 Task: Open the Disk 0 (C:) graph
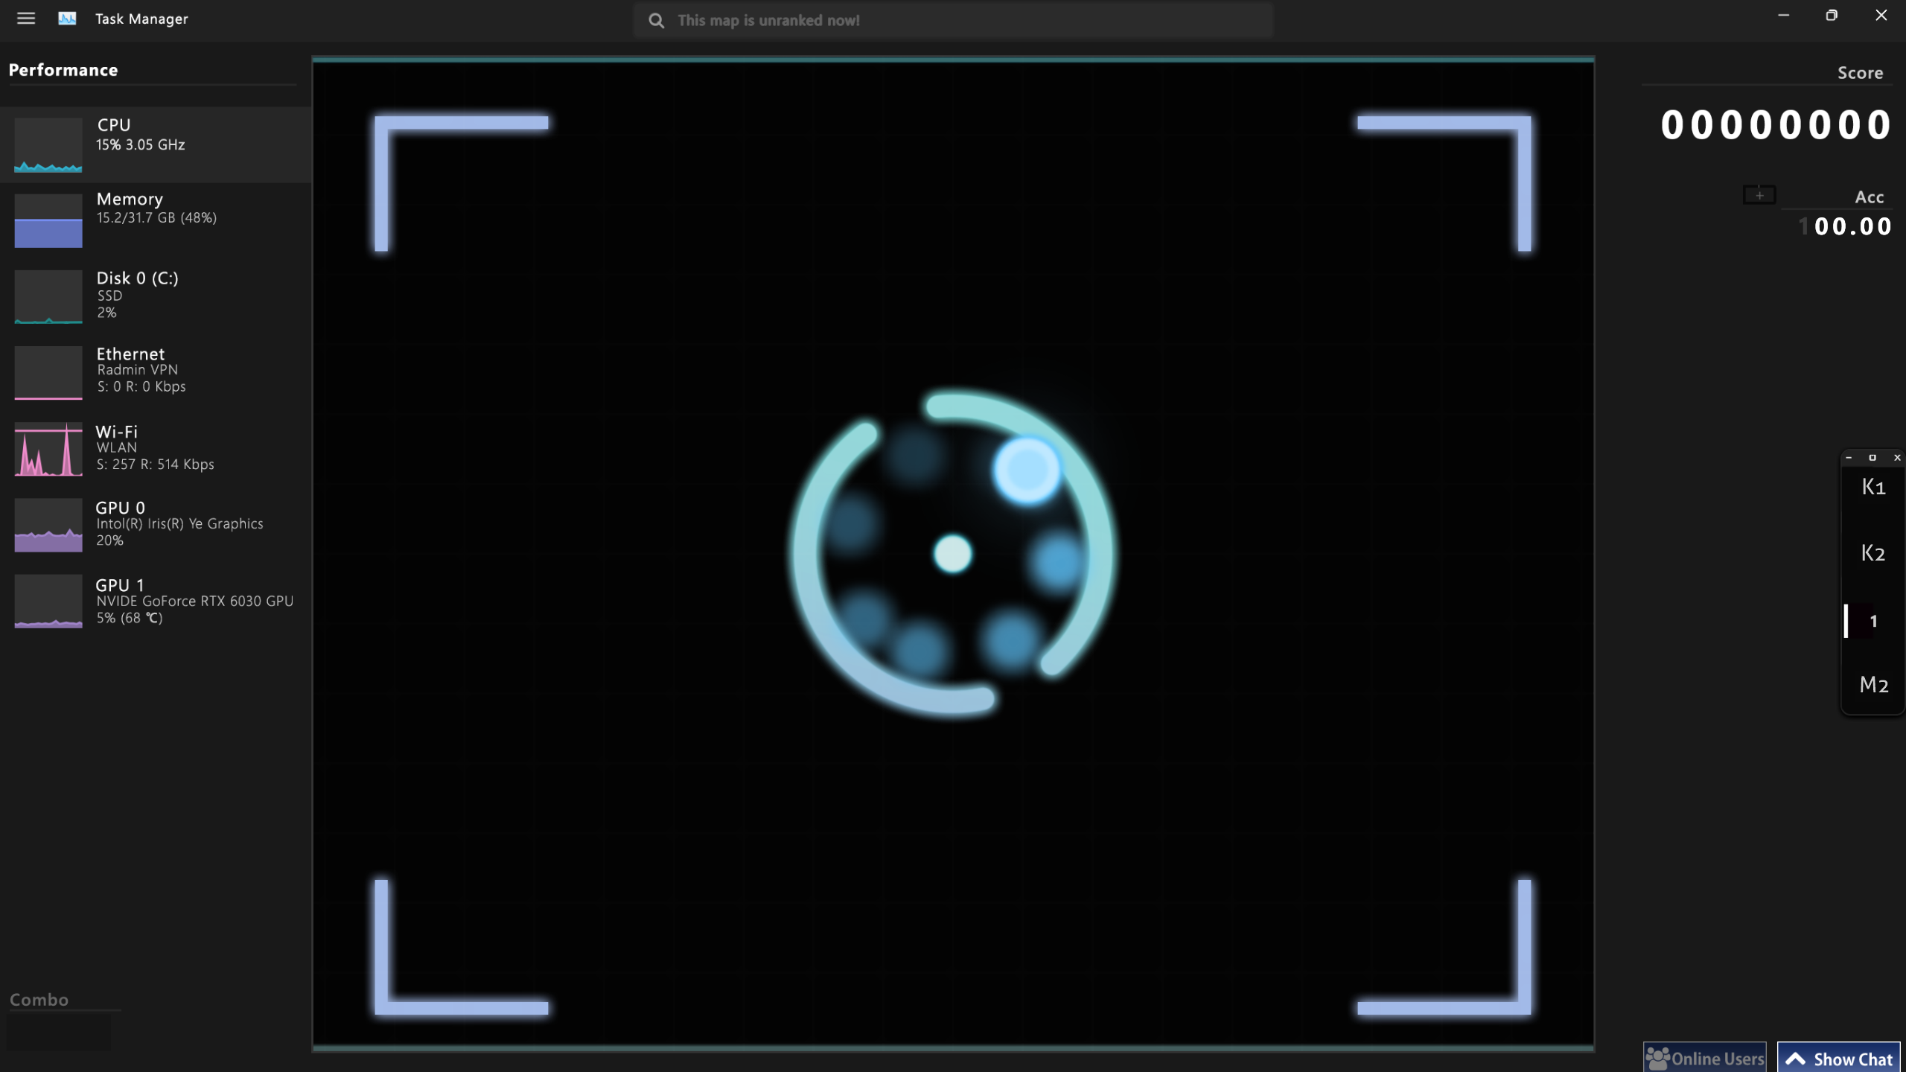[x=48, y=297]
